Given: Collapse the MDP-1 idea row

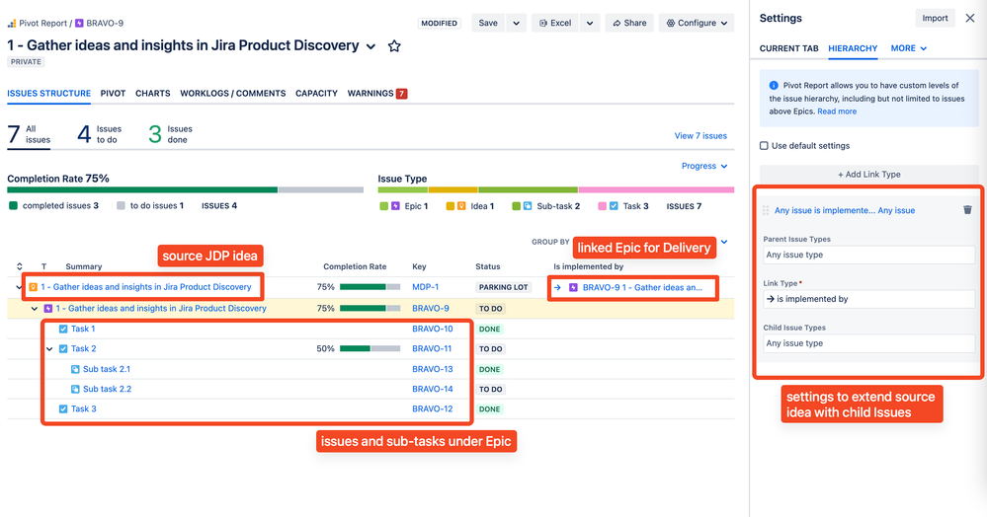Looking at the screenshot, I should point(19,287).
